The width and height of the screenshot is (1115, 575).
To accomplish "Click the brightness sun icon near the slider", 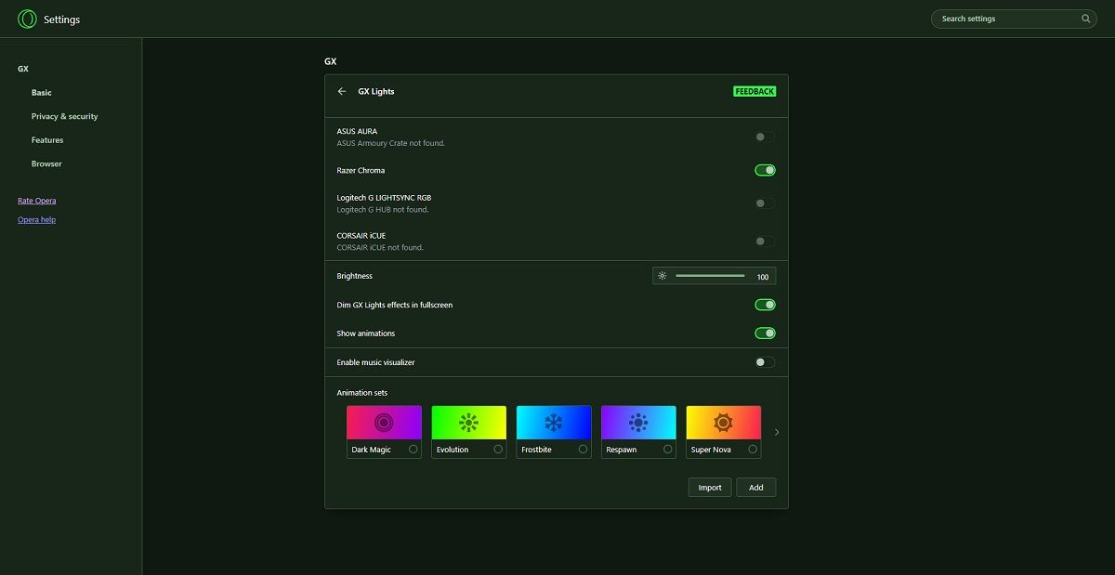I will pos(663,276).
